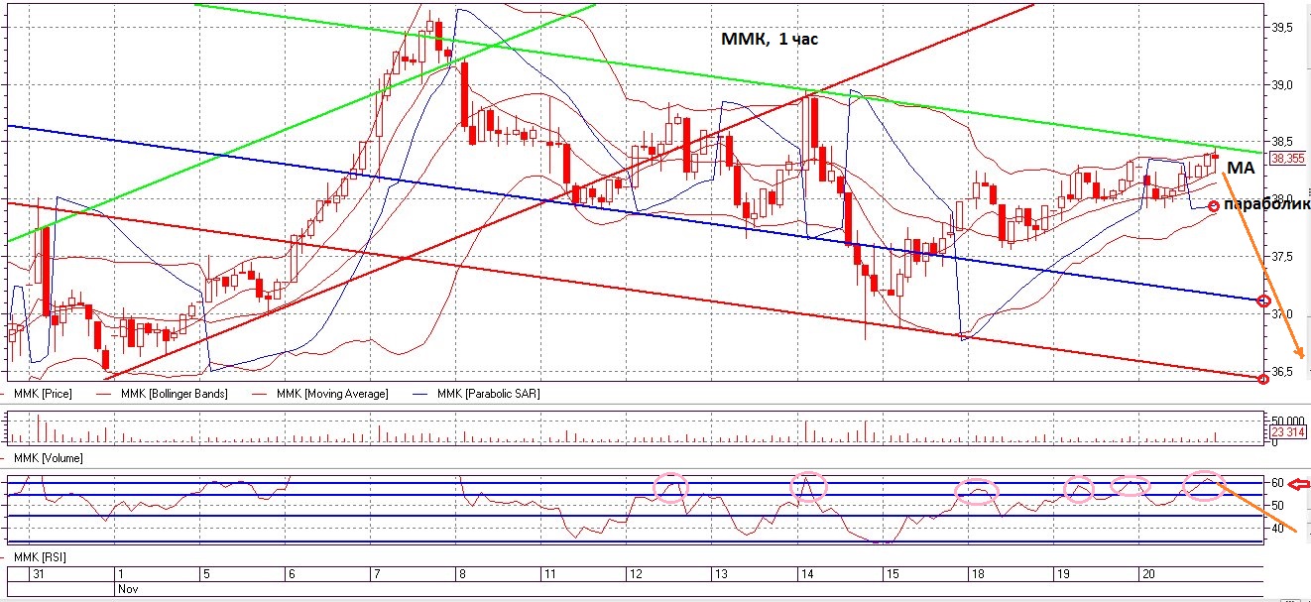The image size is (1311, 602).
Task: Select date 7 on the time axis
Action: pyautogui.click(x=376, y=574)
